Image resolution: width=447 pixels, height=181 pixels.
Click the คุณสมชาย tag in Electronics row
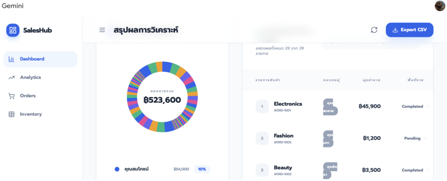(x=330, y=107)
